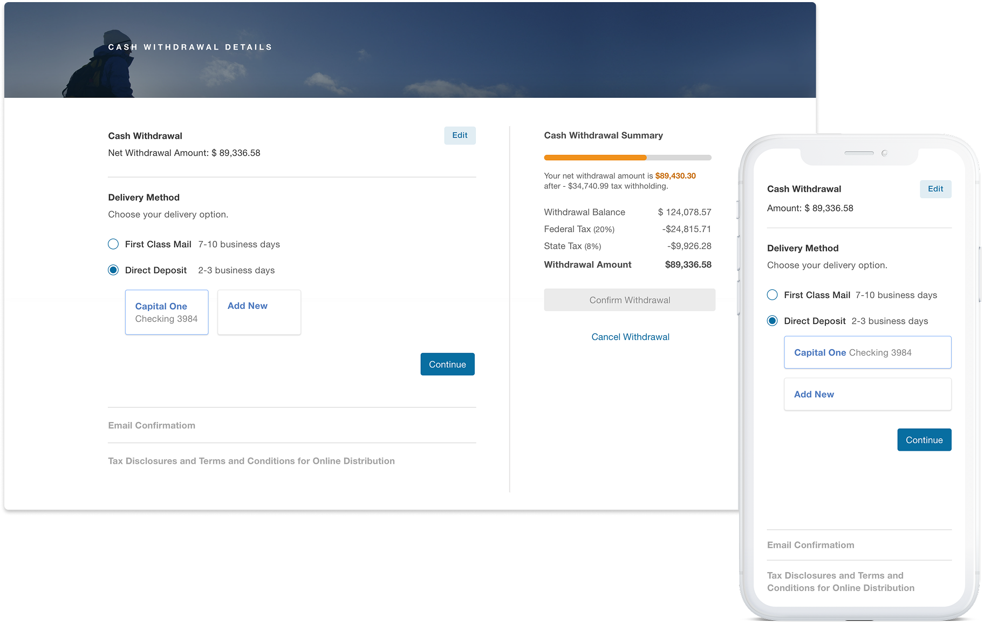The image size is (984, 638).
Task: Choose Capital One Checking 3984 card on desktop
Action: (x=167, y=313)
